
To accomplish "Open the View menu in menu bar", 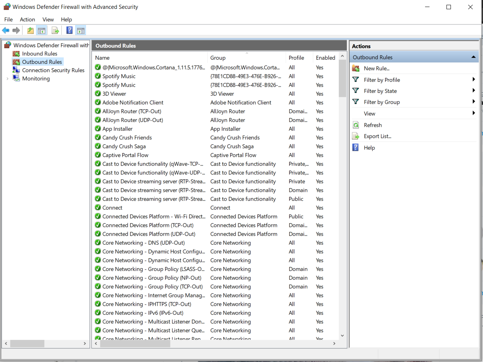I will pyautogui.click(x=48, y=20).
